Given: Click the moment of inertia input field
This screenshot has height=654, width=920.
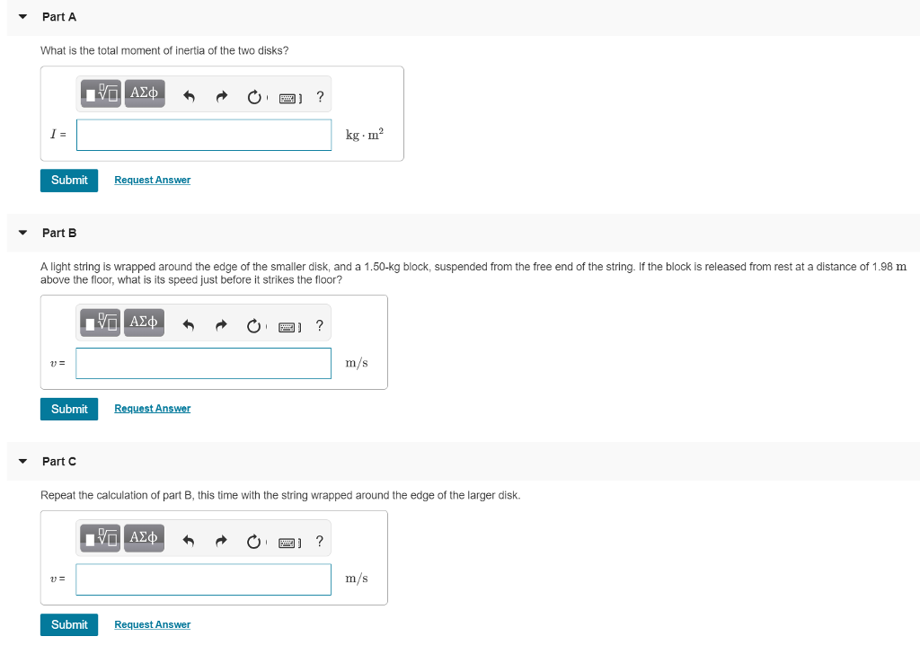Looking at the screenshot, I should click(203, 134).
